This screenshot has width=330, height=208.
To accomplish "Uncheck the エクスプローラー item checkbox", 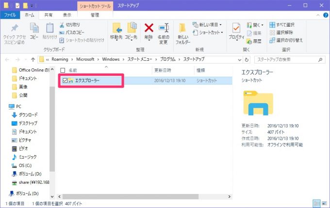I will tap(65, 80).
